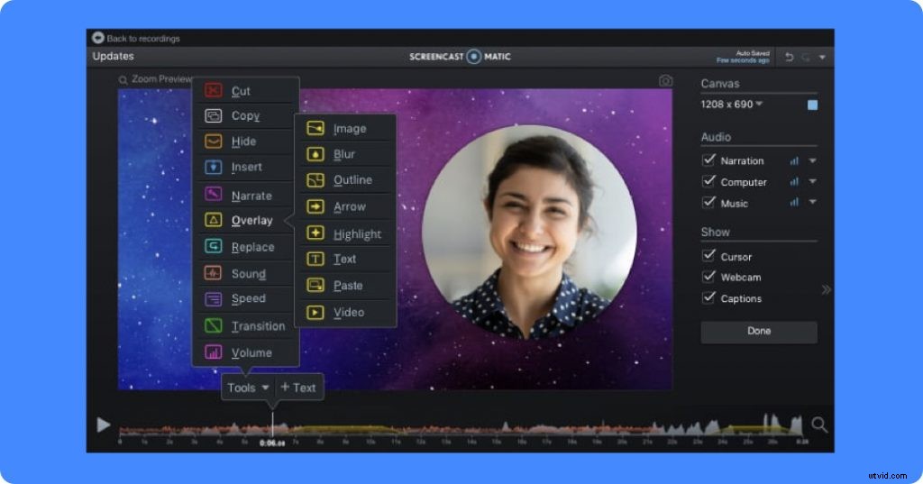The height and width of the screenshot is (484, 923).
Task: Click the Paste overlay icon
Action: tap(315, 285)
